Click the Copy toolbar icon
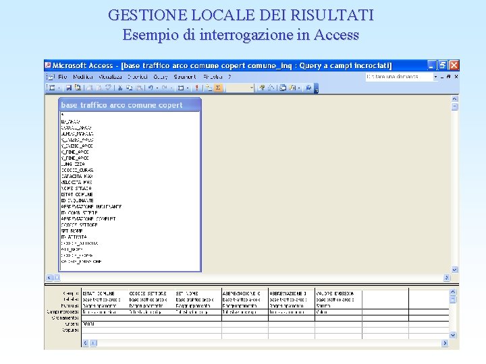The image size is (486, 364). point(129,88)
